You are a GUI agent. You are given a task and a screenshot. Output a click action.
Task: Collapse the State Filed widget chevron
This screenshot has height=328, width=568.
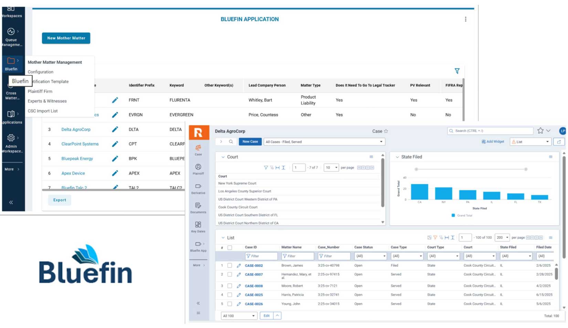click(x=397, y=157)
